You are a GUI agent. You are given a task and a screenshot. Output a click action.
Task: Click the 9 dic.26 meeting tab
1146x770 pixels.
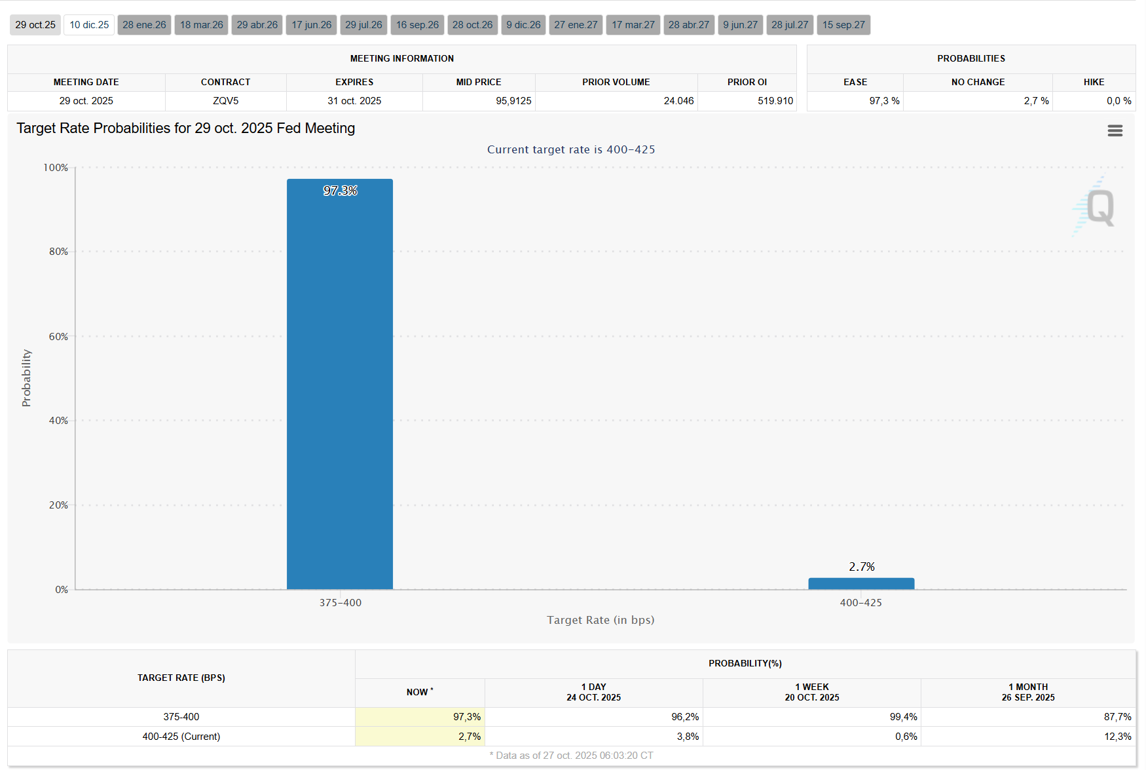pos(523,25)
